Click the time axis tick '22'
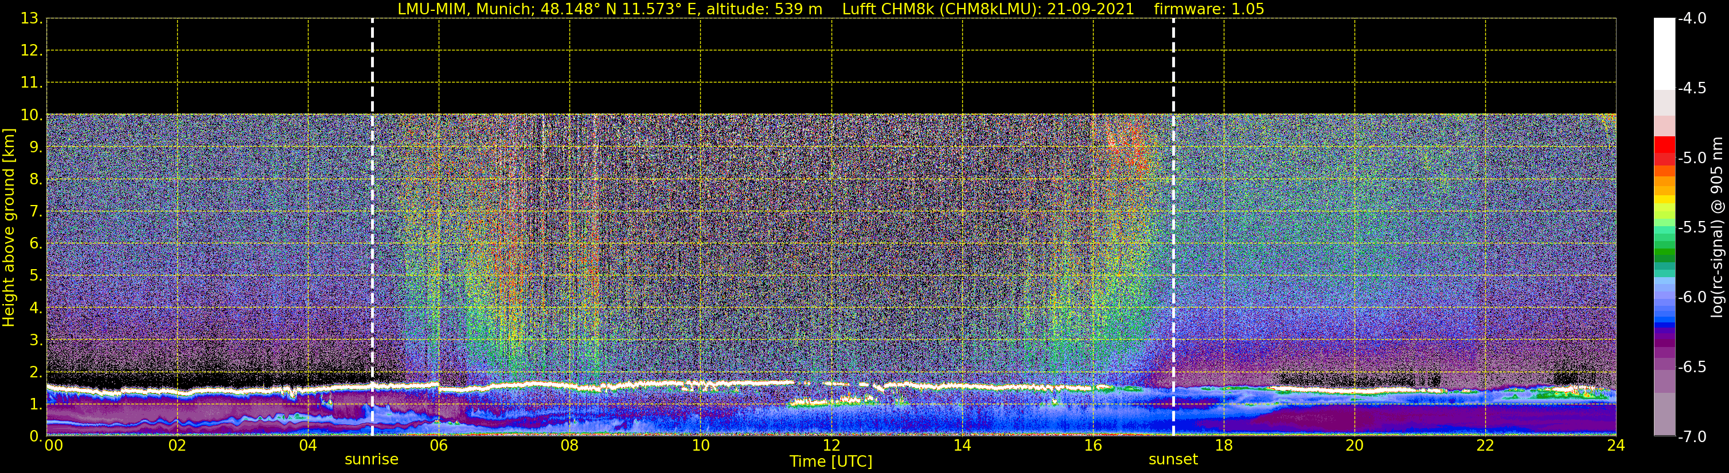Screen dimensions: 1729x473 pyautogui.click(x=1486, y=446)
